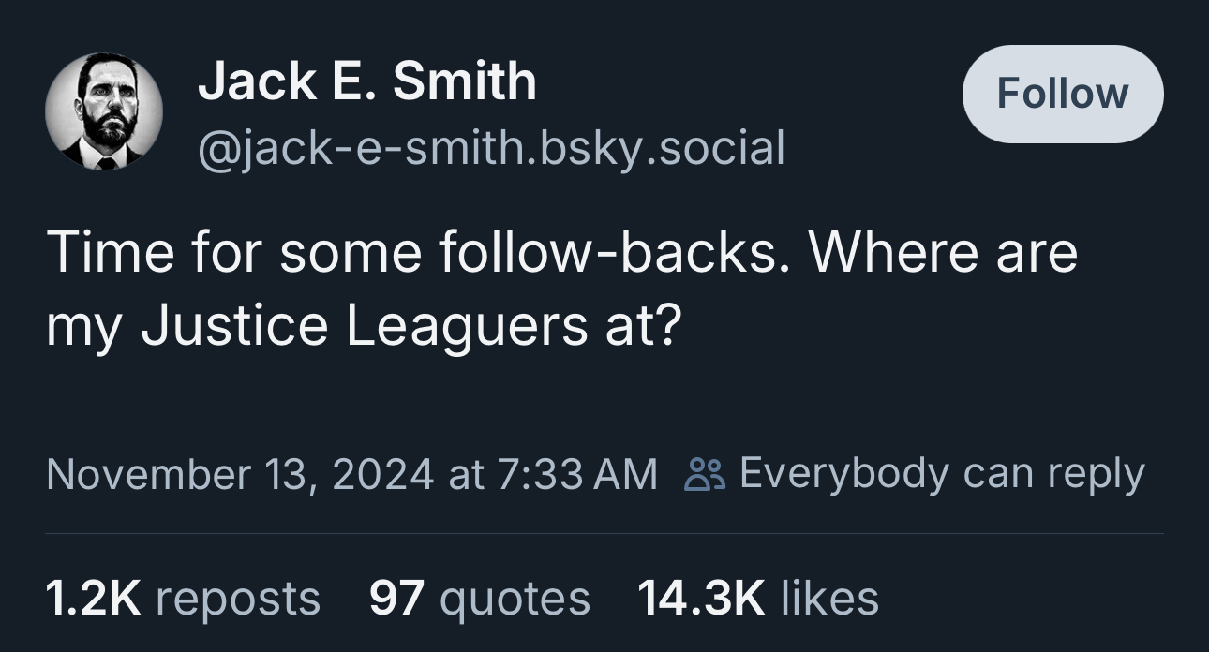
Task: Select the Everybody can reply label
Action: click(942, 473)
